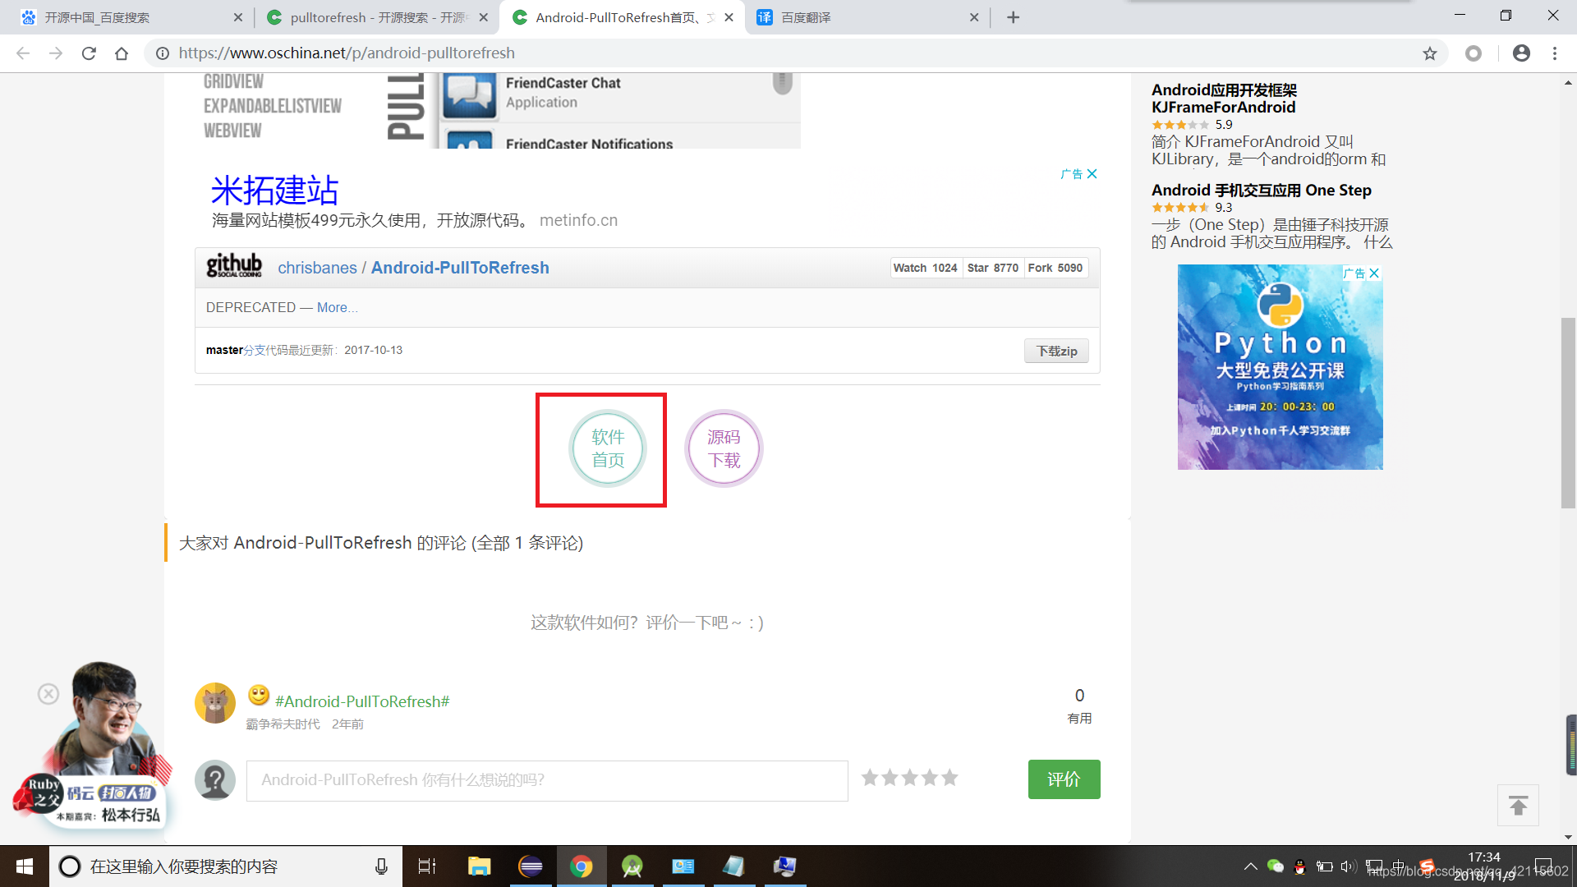
Task: Open Chrome three-dot menu
Action: point(1555,53)
